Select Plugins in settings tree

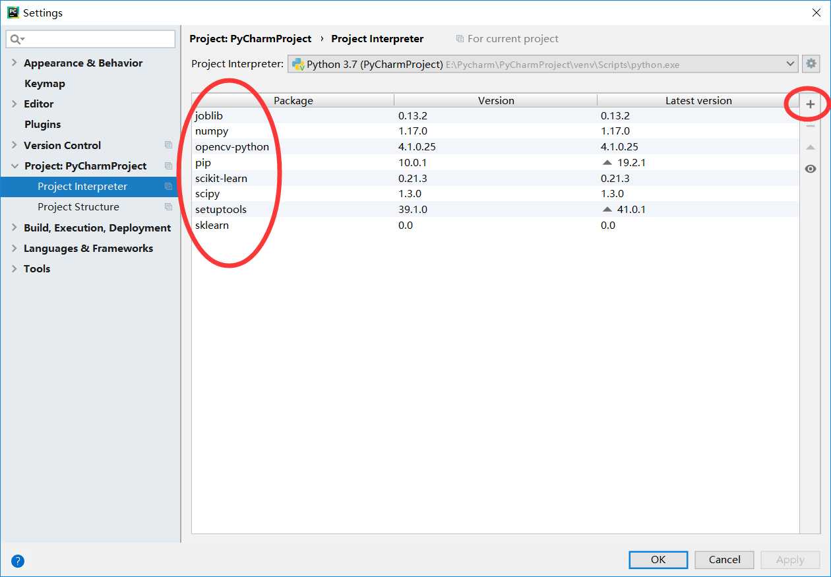coord(42,124)
